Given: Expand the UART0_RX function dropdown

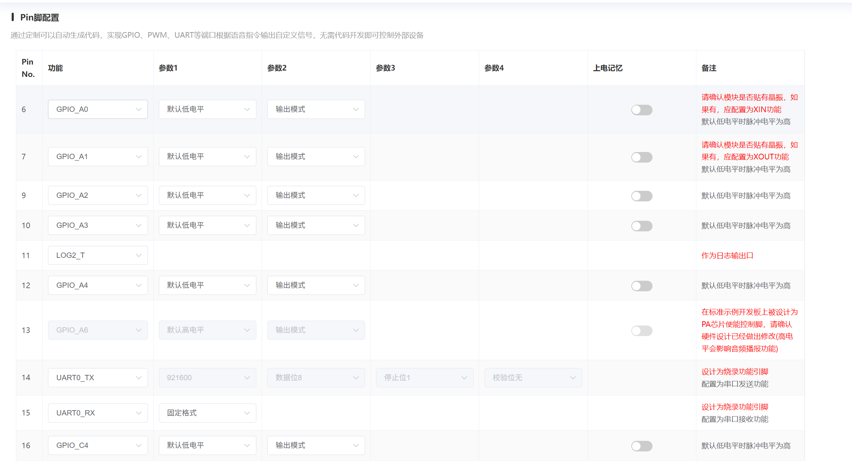Looking at the screenshot, I should tap(98, 413).
